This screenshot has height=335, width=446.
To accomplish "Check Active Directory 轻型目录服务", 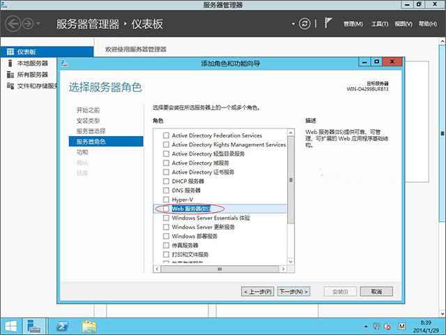I will pyautogui.click(x=166, y=154).
